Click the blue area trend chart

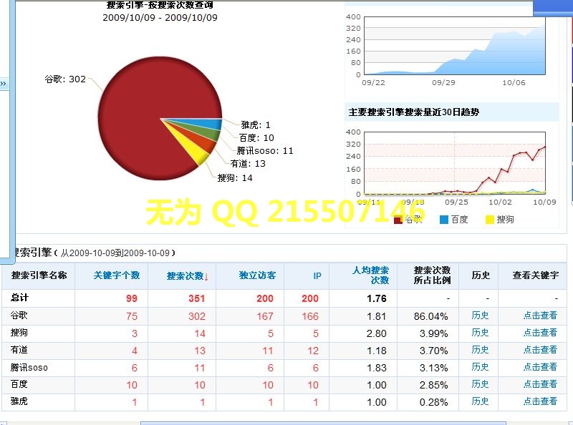tap(455, 46)
